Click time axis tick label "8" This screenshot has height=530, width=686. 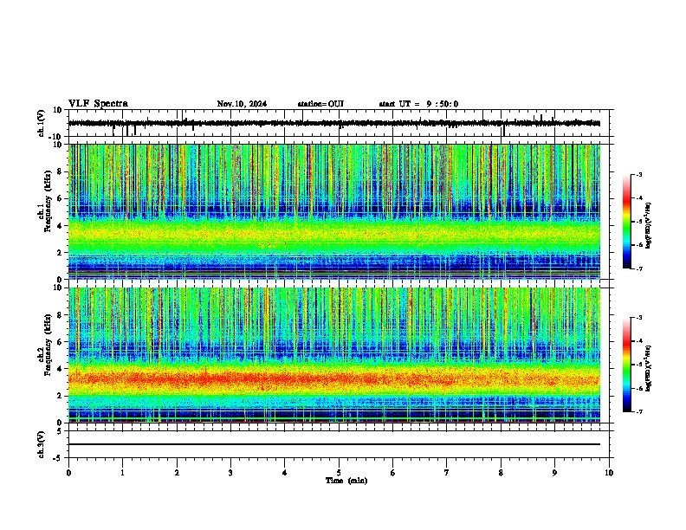coord(501,473)
